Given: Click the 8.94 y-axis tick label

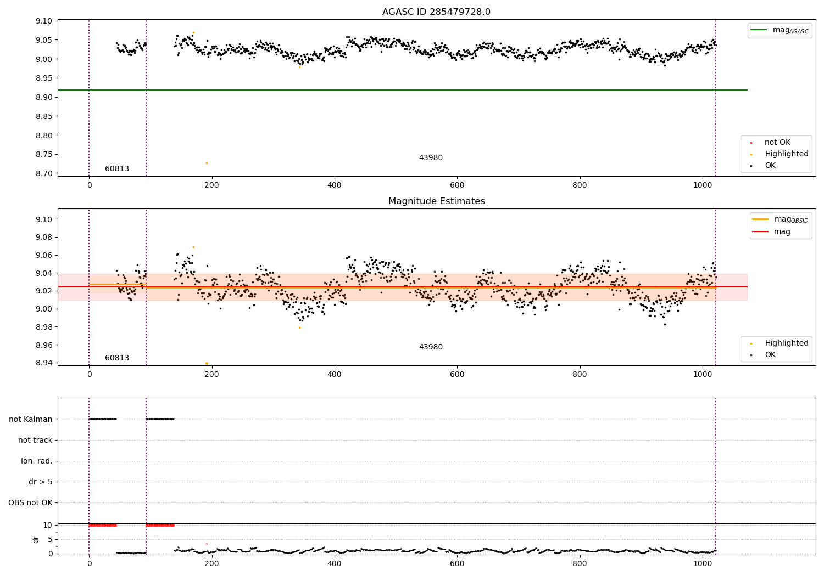Looking at the screenshot, I should click(43, 363).
